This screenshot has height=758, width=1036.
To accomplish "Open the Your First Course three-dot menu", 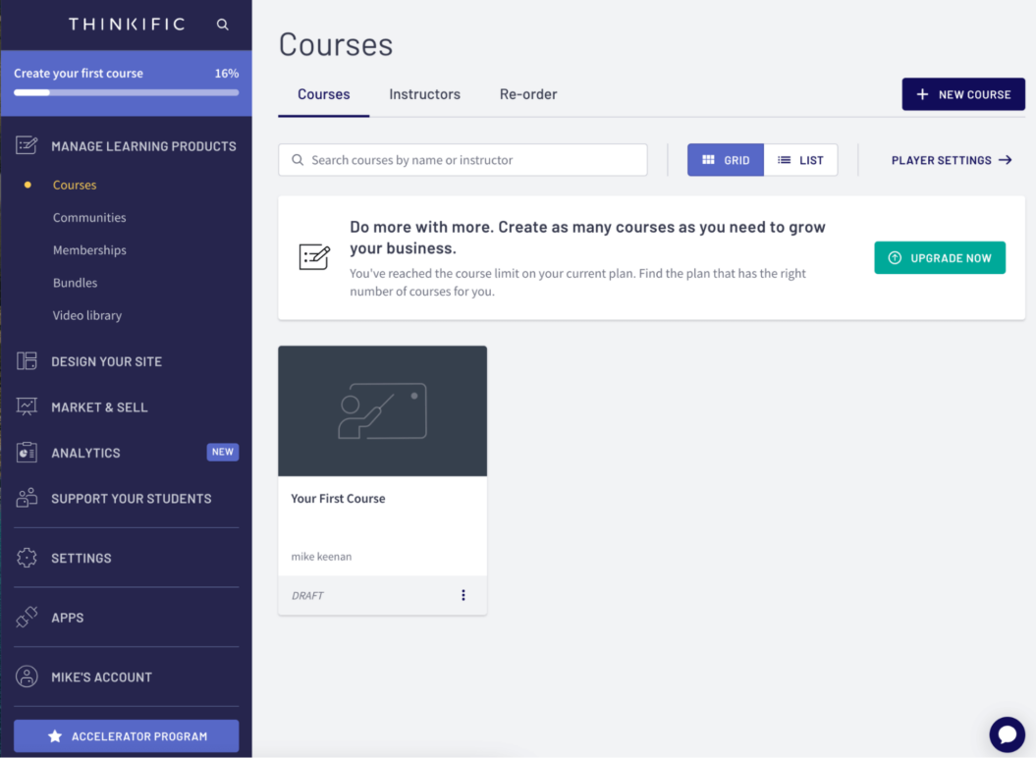I will pyautogui.click(x=463, y=595).
